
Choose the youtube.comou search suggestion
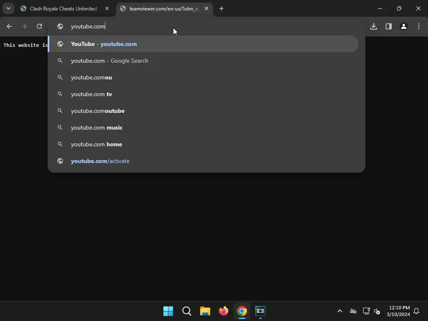click(x=204, y=77)
